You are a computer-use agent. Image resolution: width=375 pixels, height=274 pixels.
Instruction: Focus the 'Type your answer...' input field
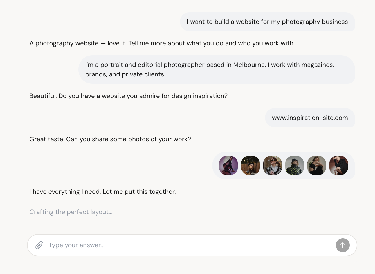point(189,245)
